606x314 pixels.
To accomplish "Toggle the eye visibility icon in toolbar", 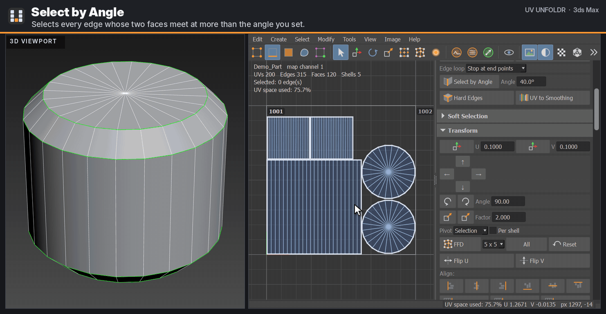I will point(509,52).
